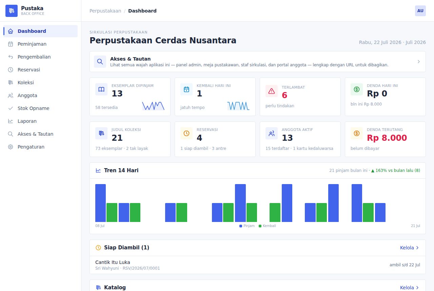
Task: Click the green dollar icon on Denda Hari Ini card
Action: point(357,89)
